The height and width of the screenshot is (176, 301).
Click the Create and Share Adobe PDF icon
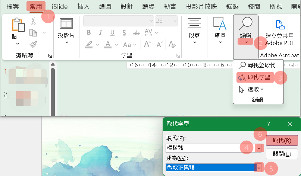point(279,25)
